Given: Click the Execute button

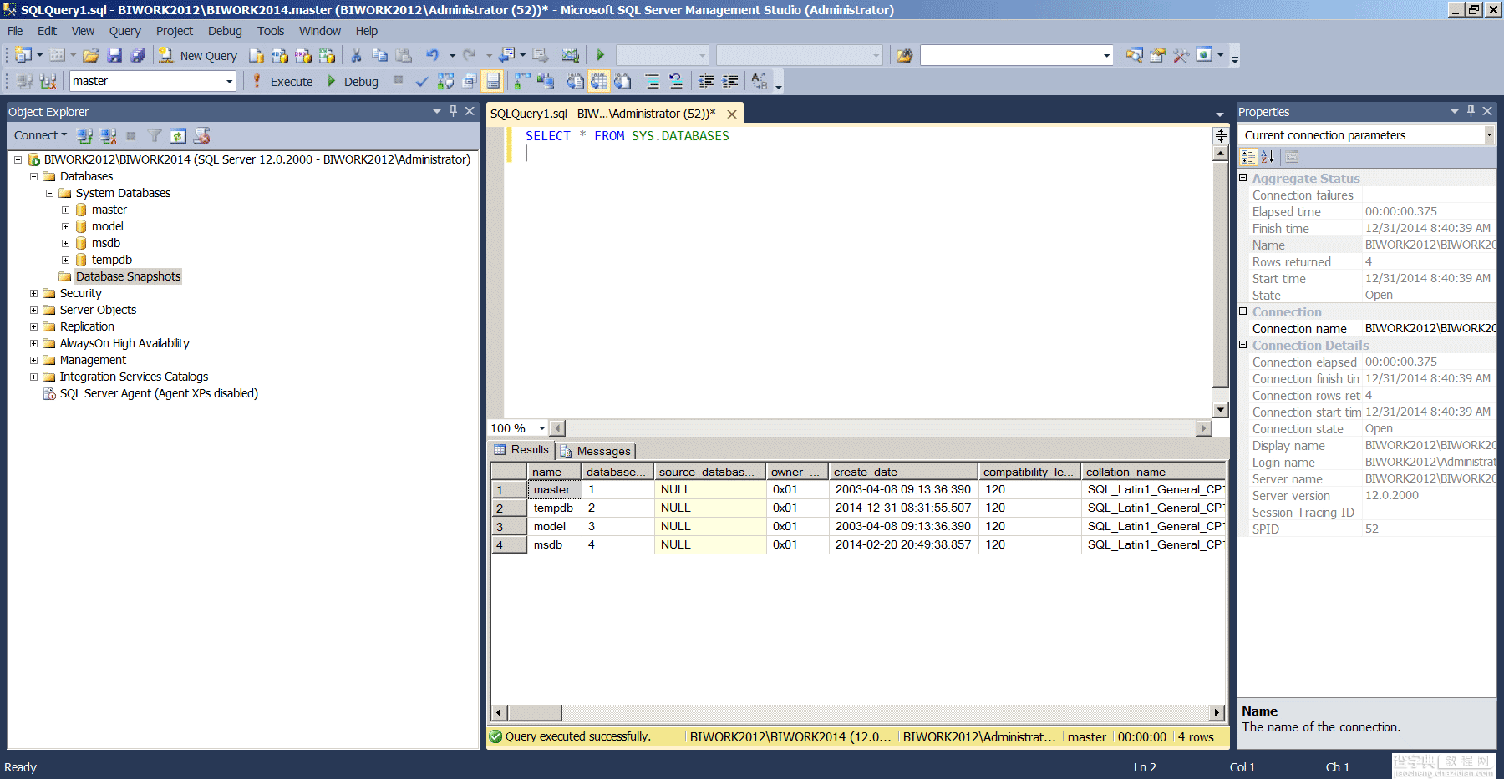Looking at the screenshot, I should click(x=282, y=81).
